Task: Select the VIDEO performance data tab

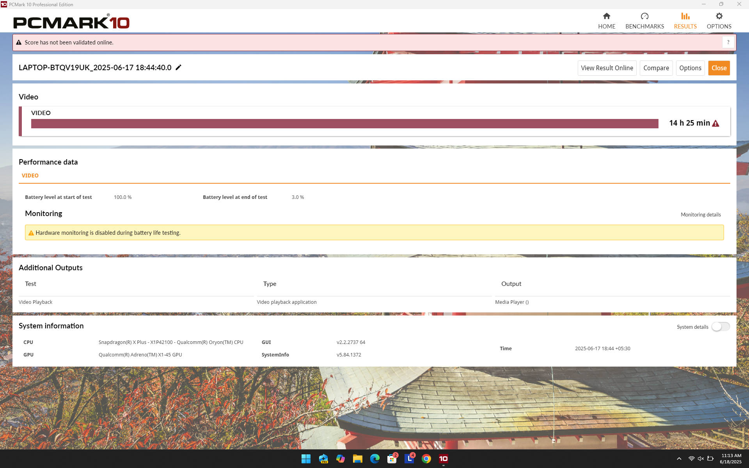Action: 30,175
